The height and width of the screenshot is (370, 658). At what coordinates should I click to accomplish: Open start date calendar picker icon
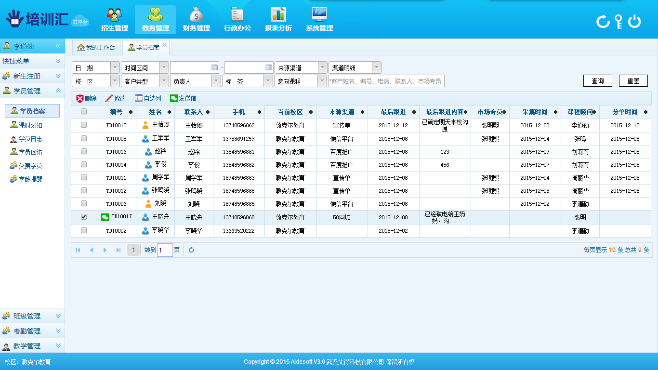(214, 67)
